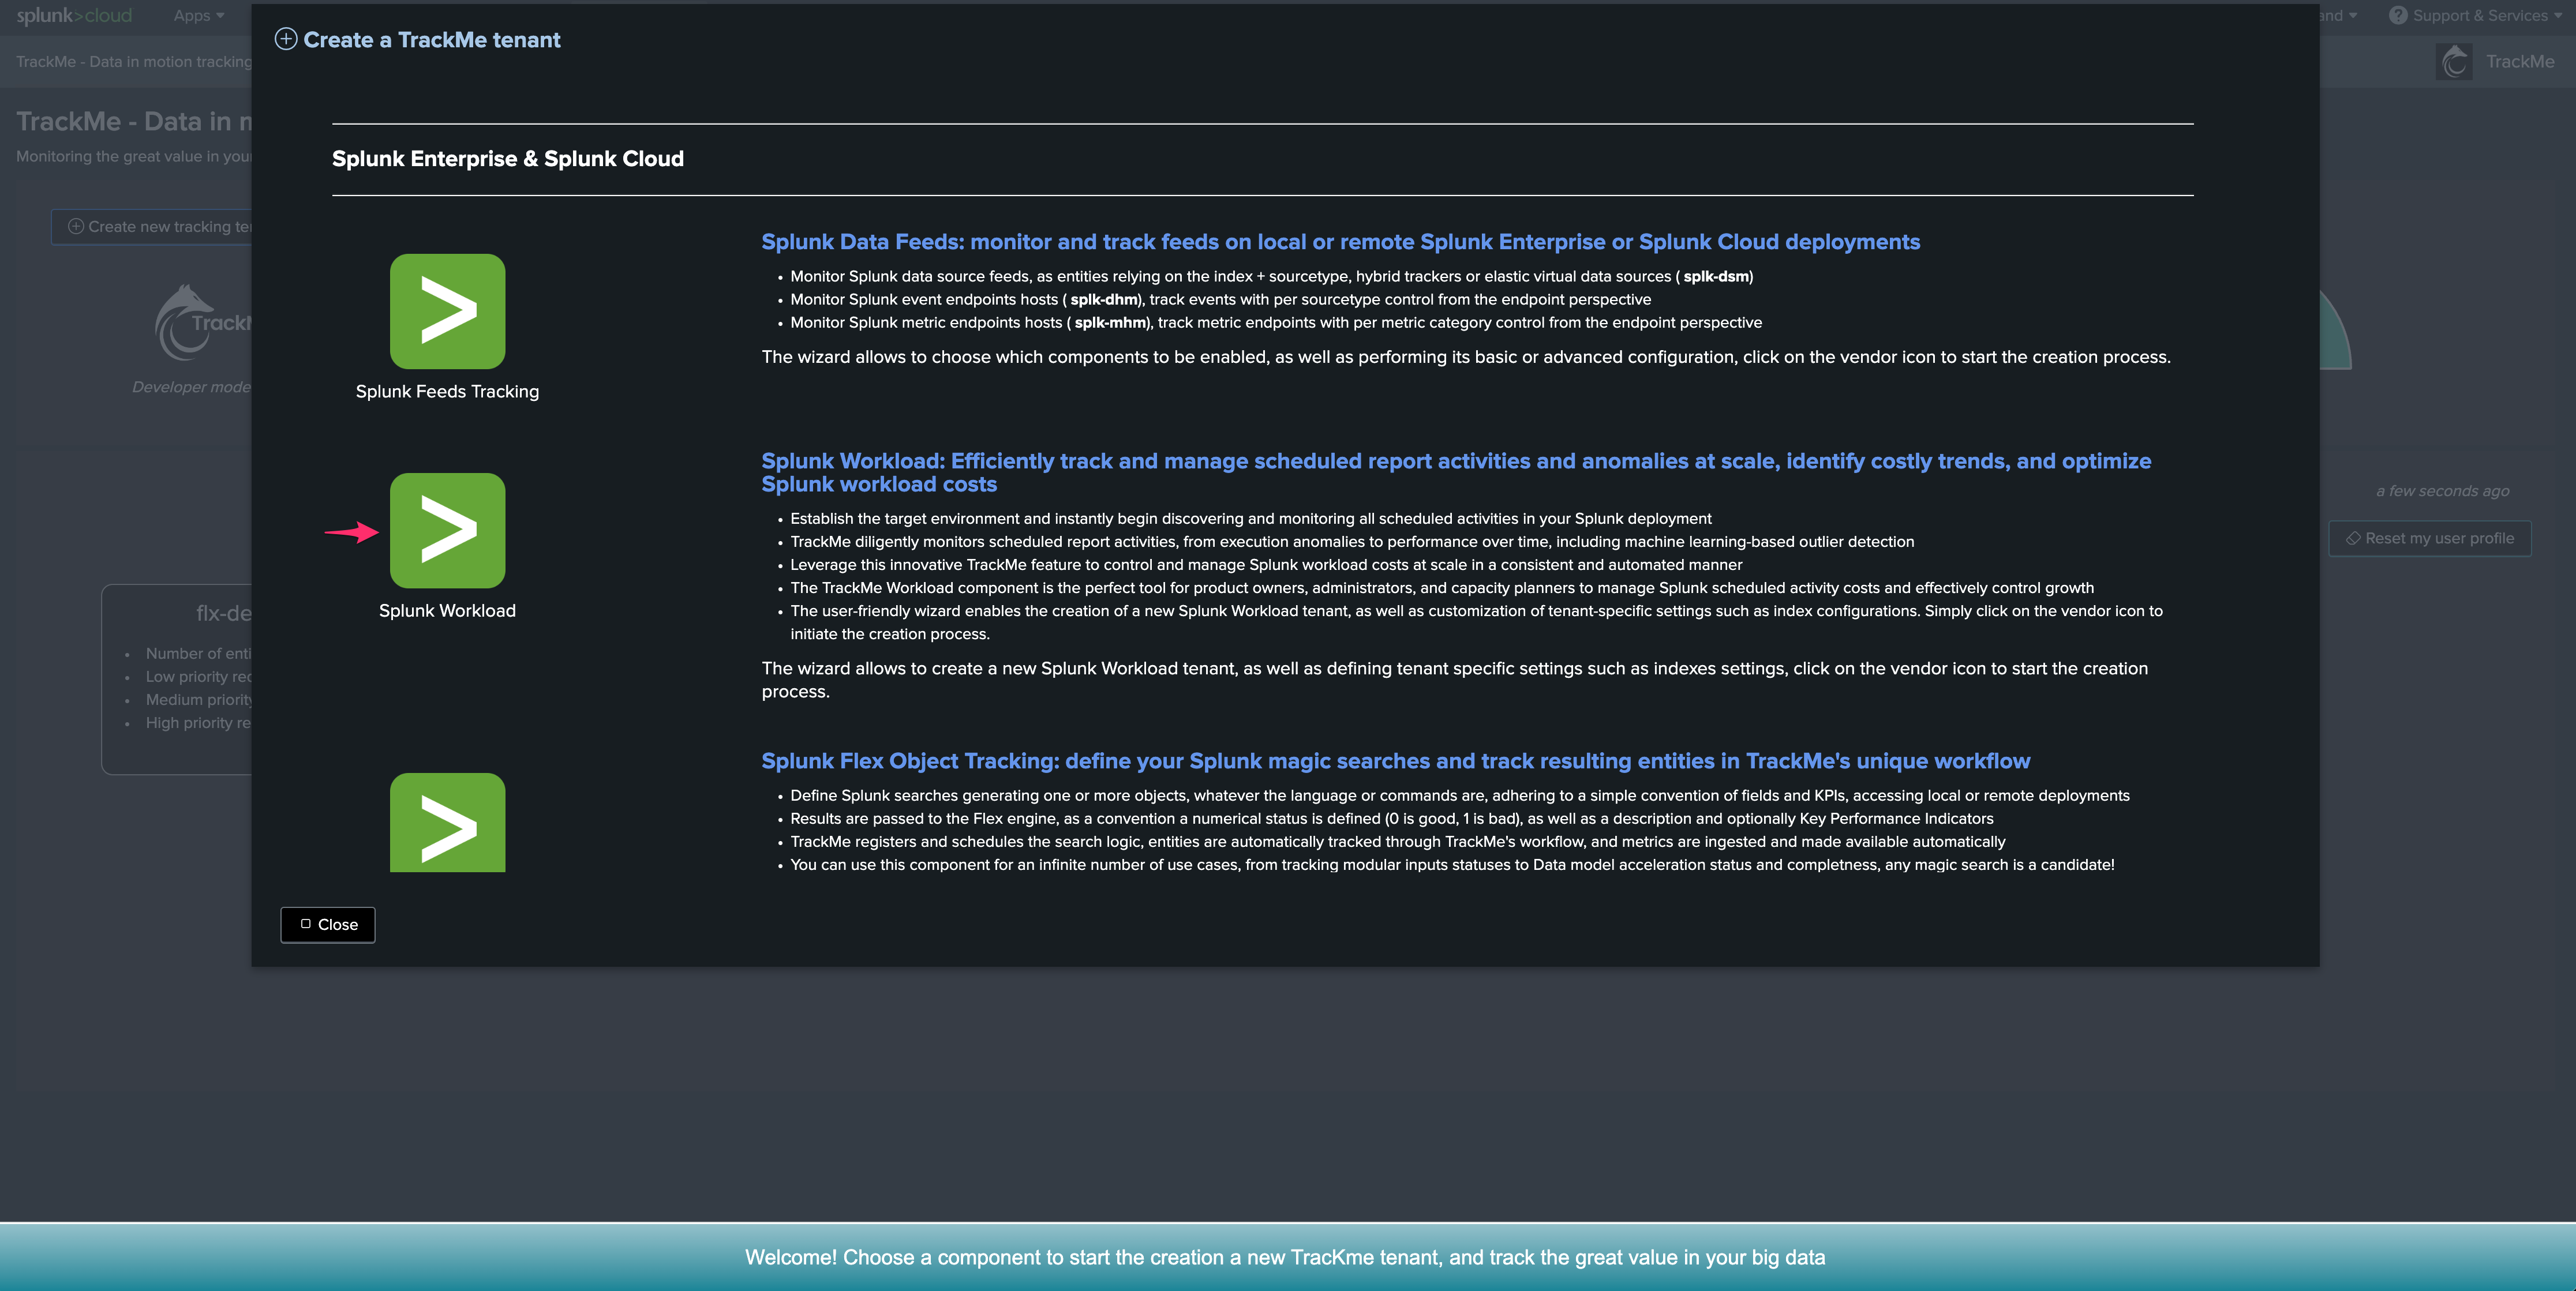Click Reset my user profile button
Image resolution: width=2576 pixels, height=1291 pixels.
(x=2429, y=538)
